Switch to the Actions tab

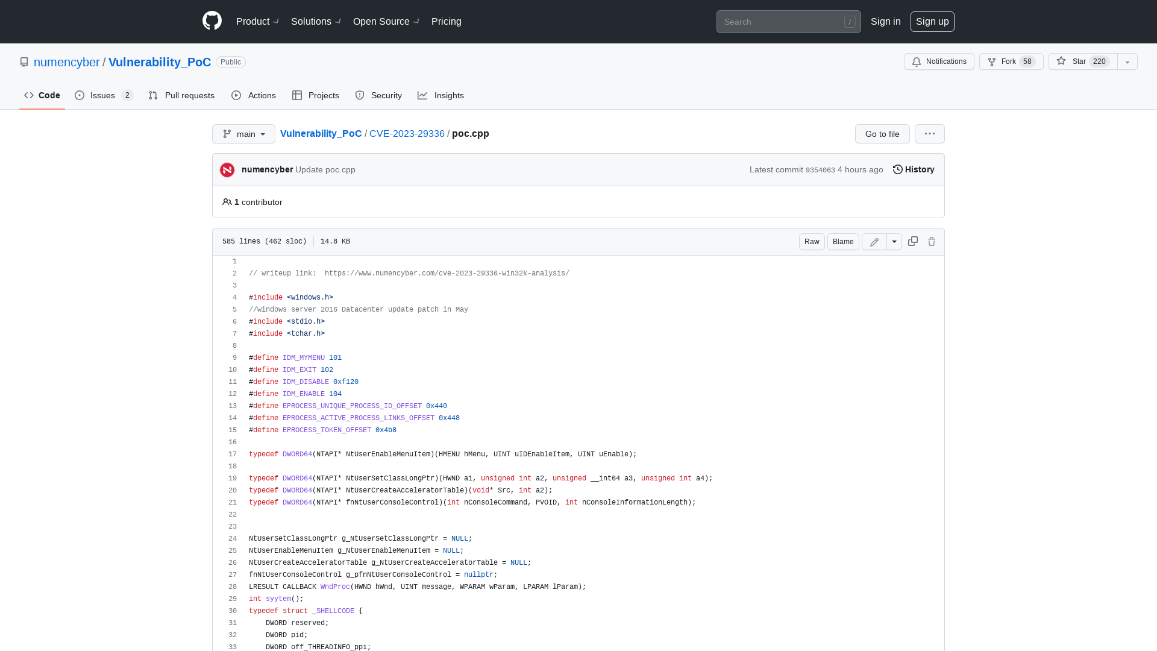[x=254, y=95]
